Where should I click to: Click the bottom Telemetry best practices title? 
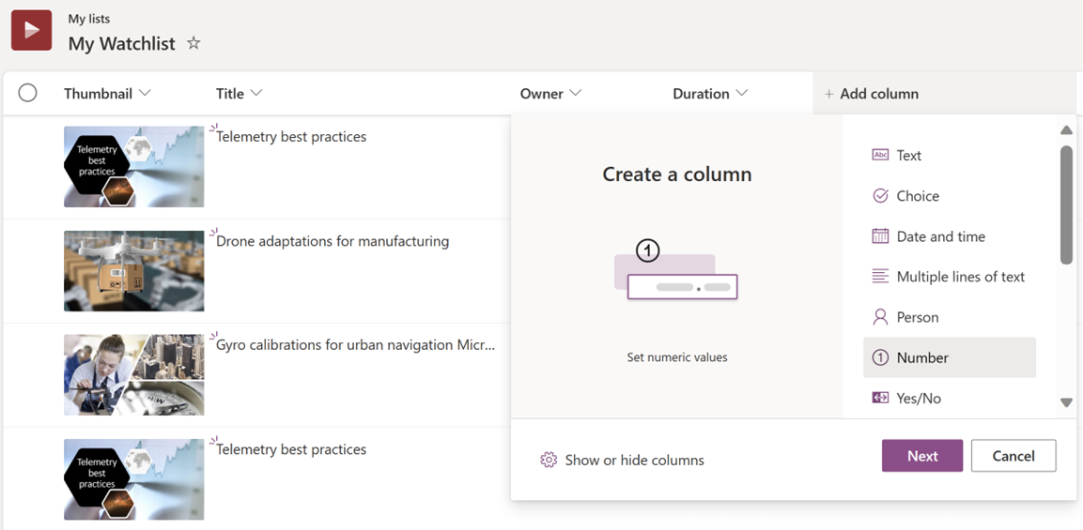tap(291, 449)
